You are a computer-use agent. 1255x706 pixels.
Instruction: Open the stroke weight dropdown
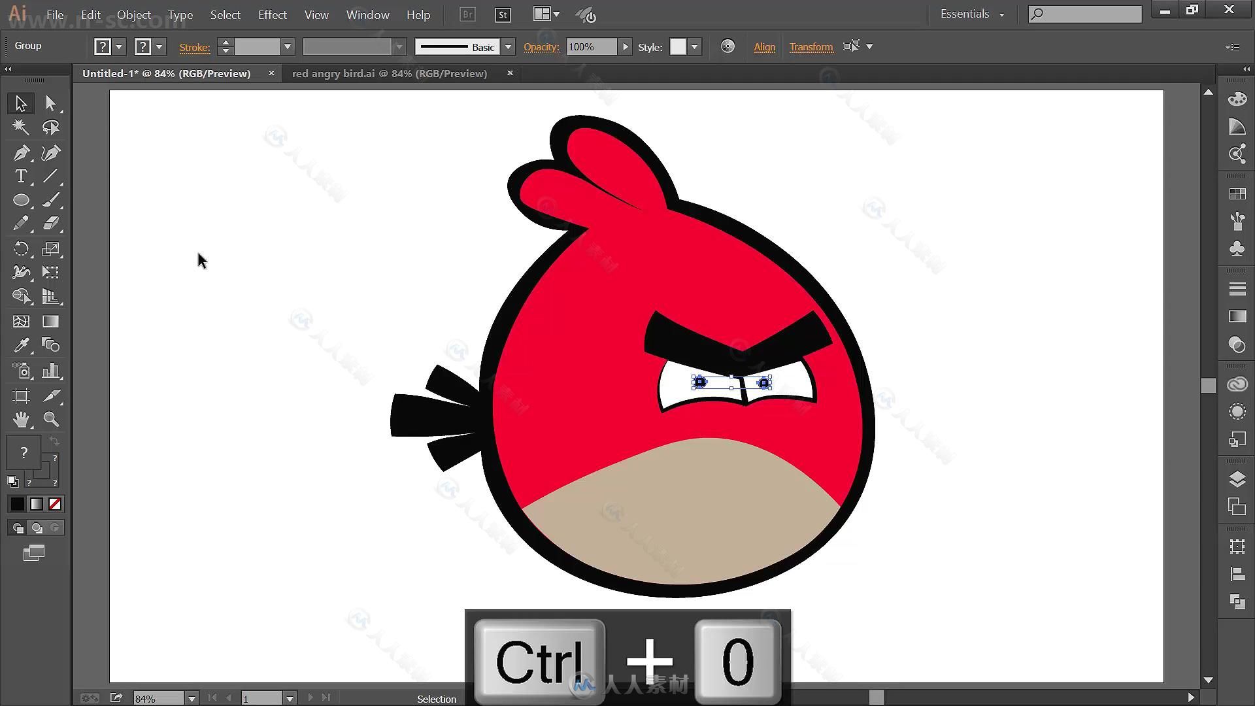point(287,47)
